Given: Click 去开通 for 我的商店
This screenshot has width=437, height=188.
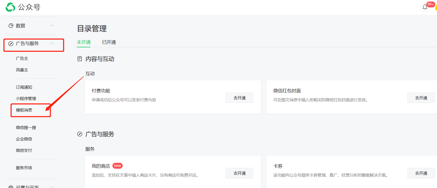Looking at the screenshot, I should pyautogui.click(x=239, y=173).
